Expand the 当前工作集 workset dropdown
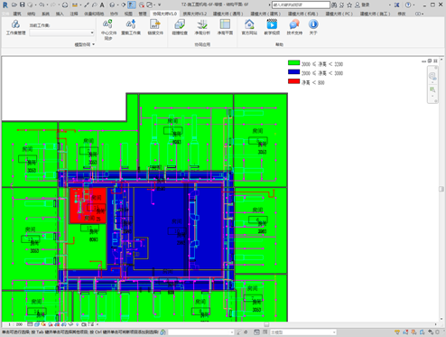This screenshot has width=446, height=337. pos(62,33)
